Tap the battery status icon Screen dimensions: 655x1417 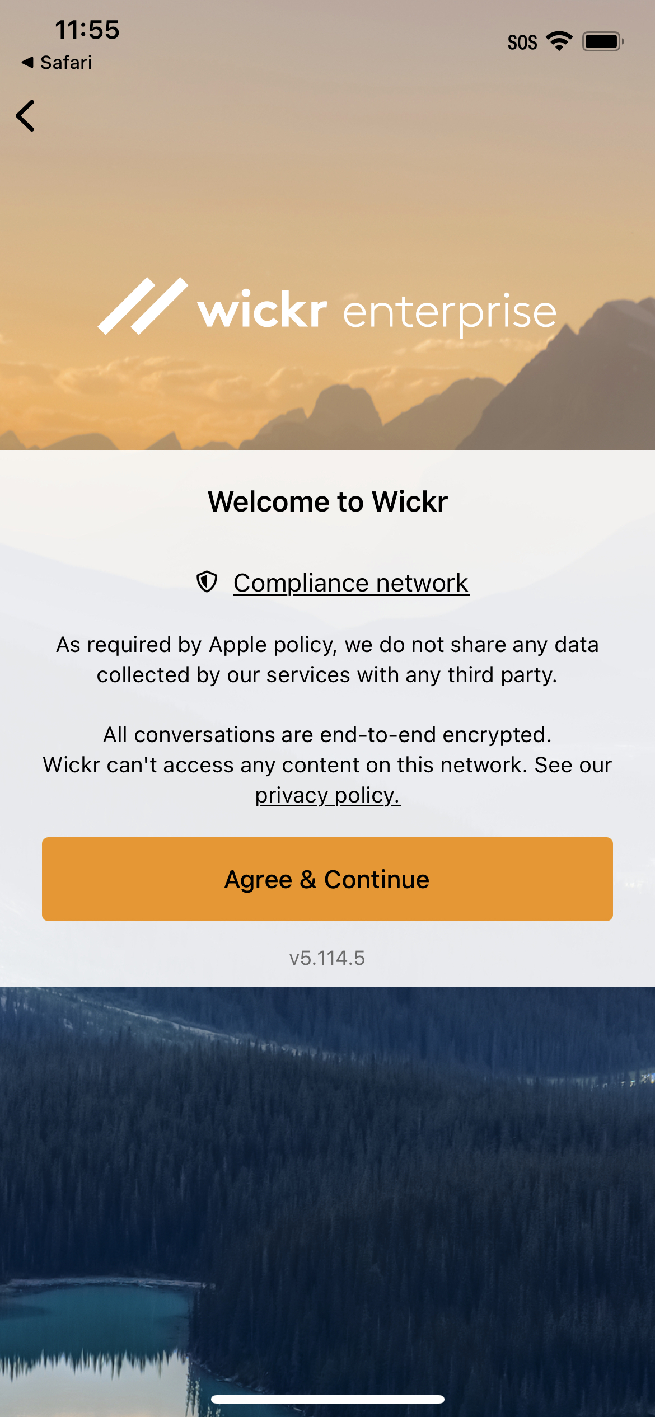coord(603,41)
